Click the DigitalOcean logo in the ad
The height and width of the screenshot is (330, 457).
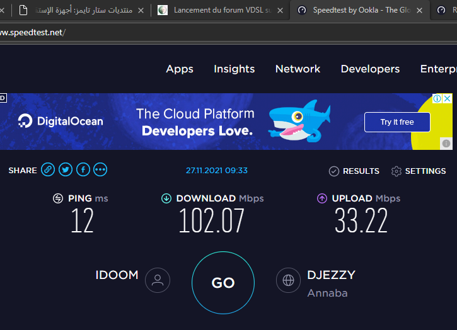(61, 121)
